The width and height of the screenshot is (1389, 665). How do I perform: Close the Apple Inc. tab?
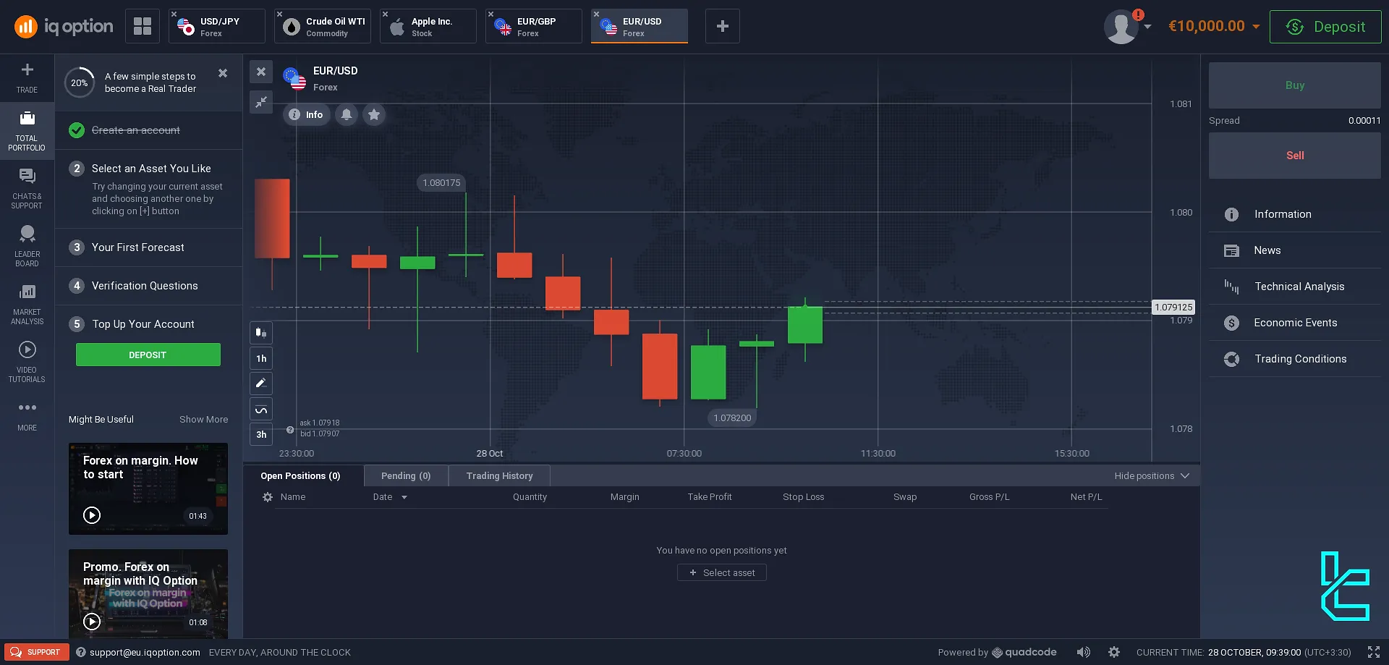point(386,14)
